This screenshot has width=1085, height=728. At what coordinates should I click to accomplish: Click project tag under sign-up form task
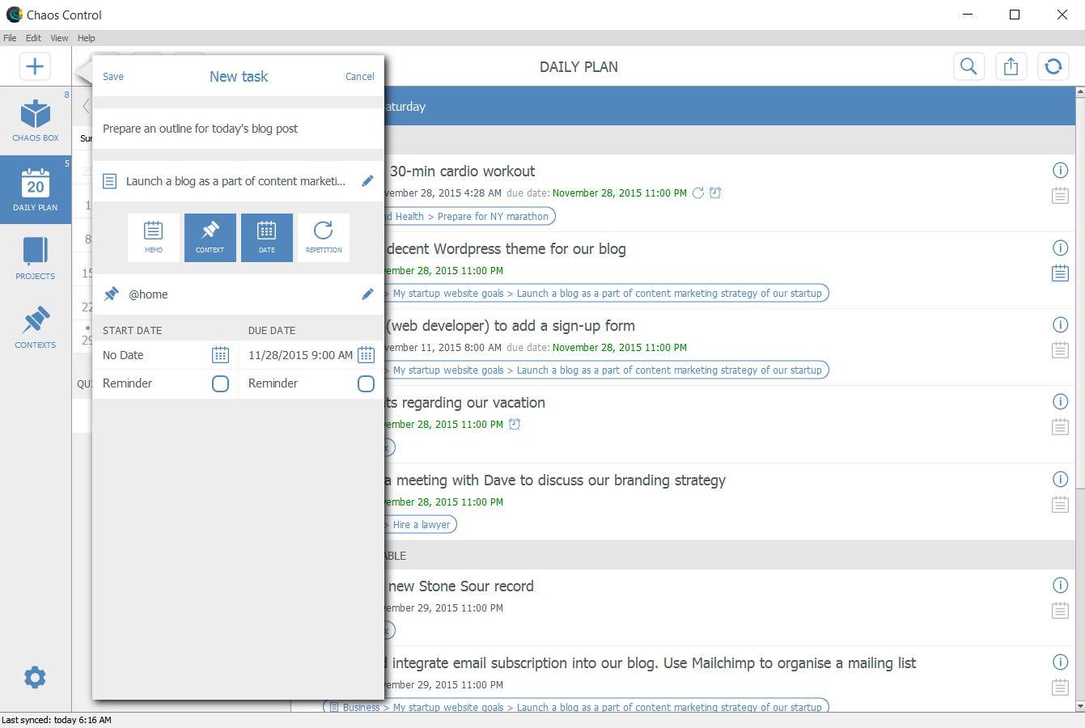tap(607, 370)
